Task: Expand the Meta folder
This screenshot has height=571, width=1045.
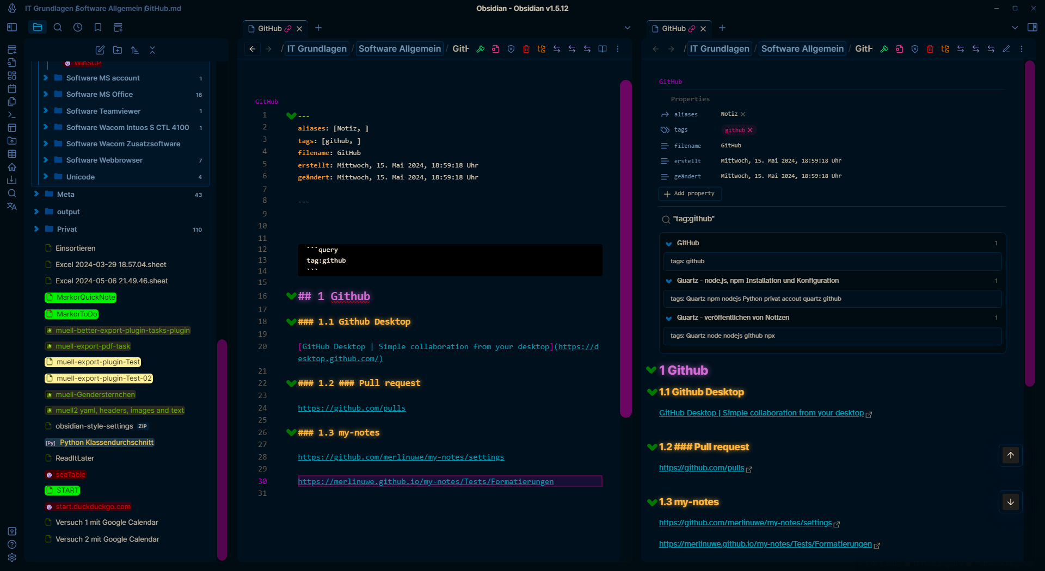Action: [36, 194]
